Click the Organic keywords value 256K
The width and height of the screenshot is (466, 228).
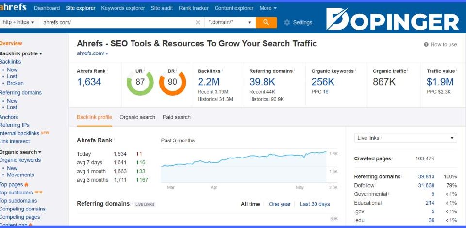[323, 82]
